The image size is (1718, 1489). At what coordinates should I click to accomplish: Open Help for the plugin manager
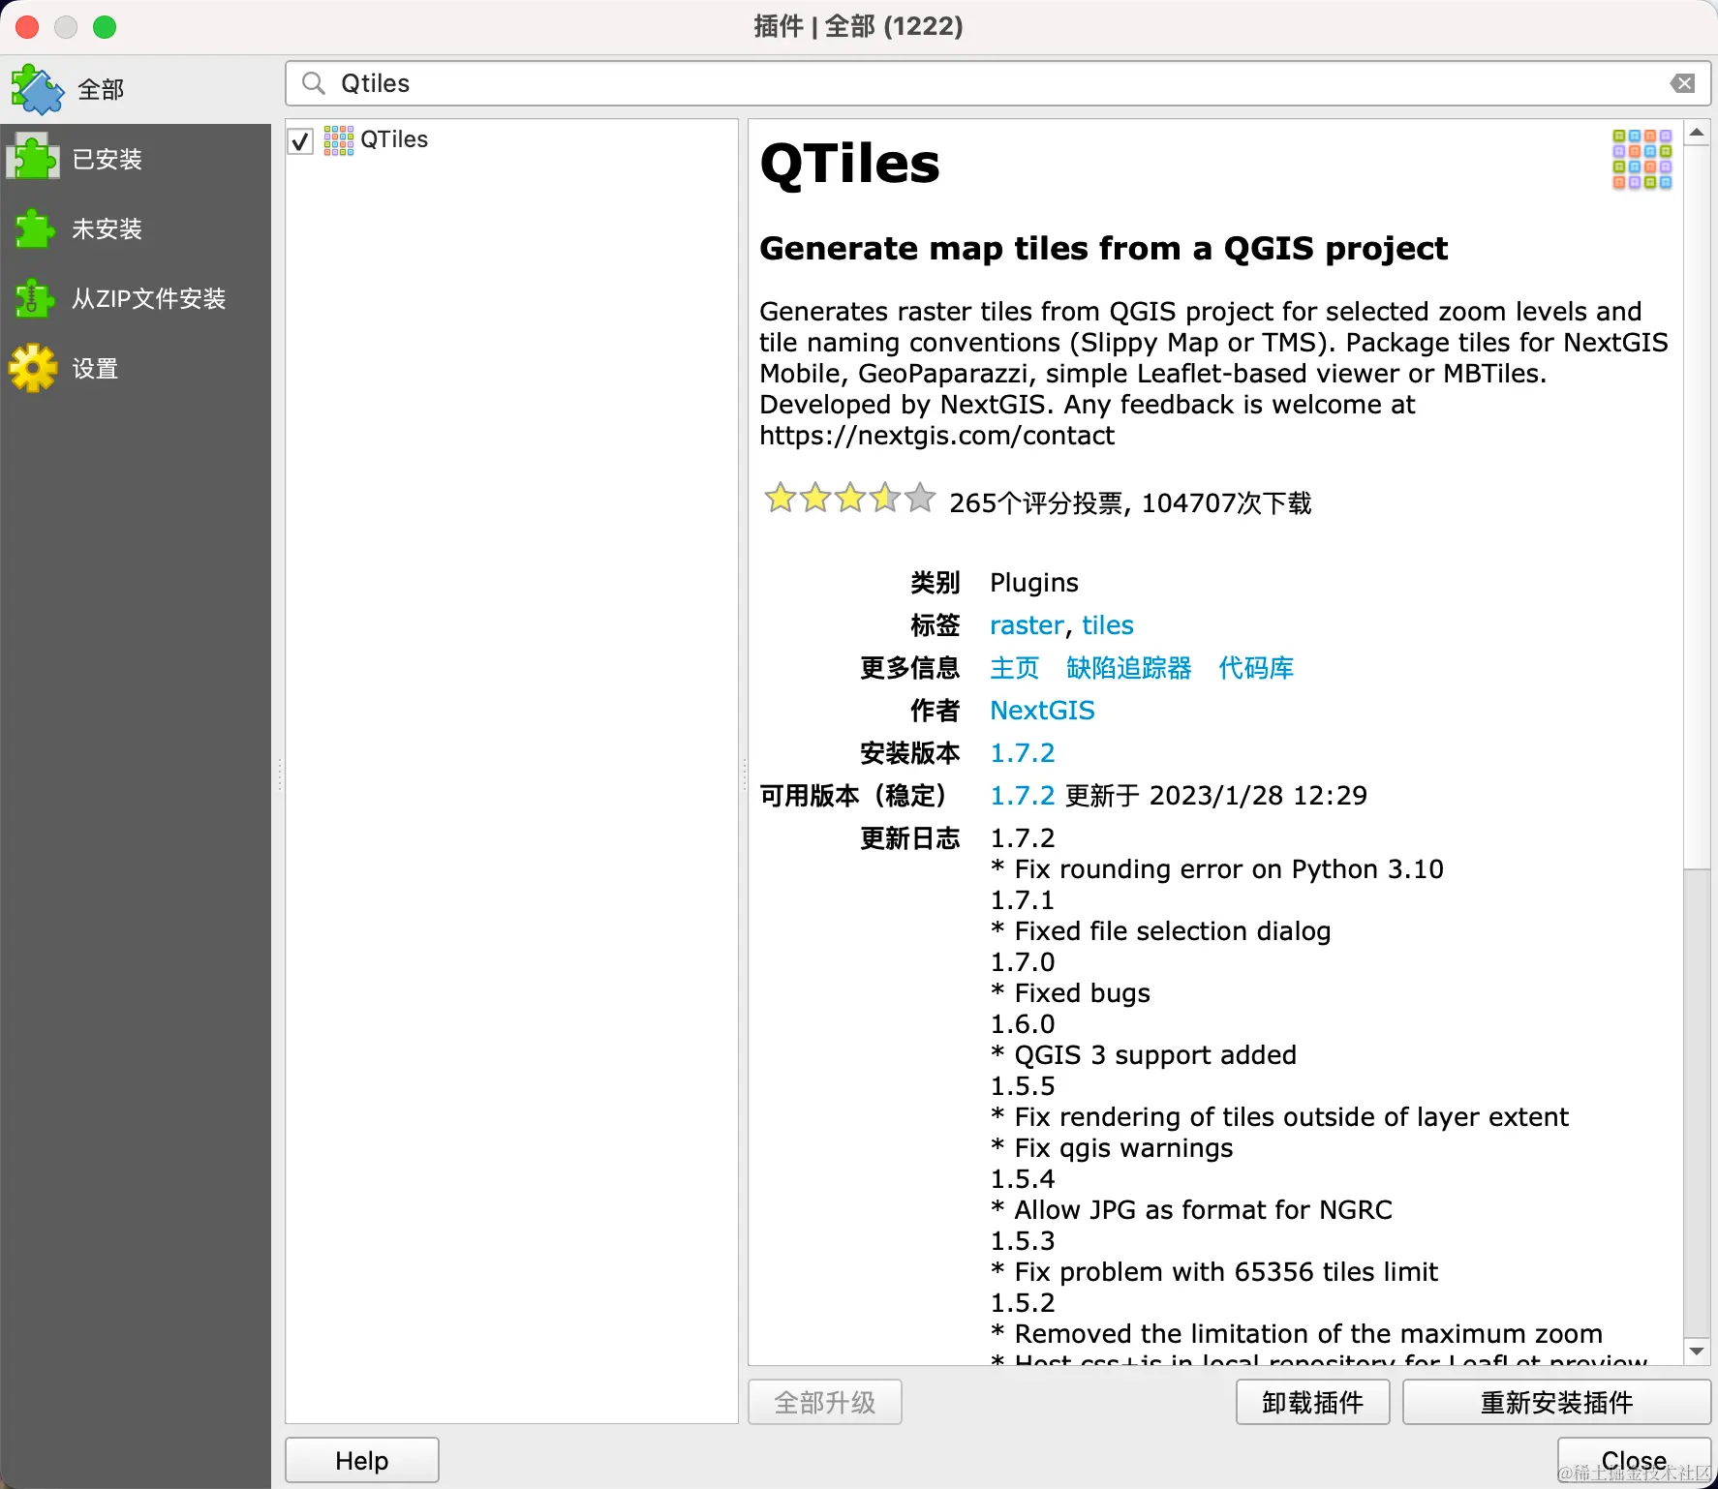coord(361,1460)
